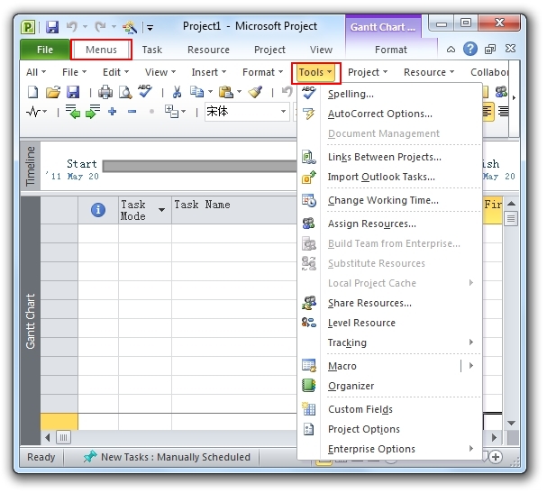
Task: Choose Level Resource menu item
Action: tap(390, 323)
